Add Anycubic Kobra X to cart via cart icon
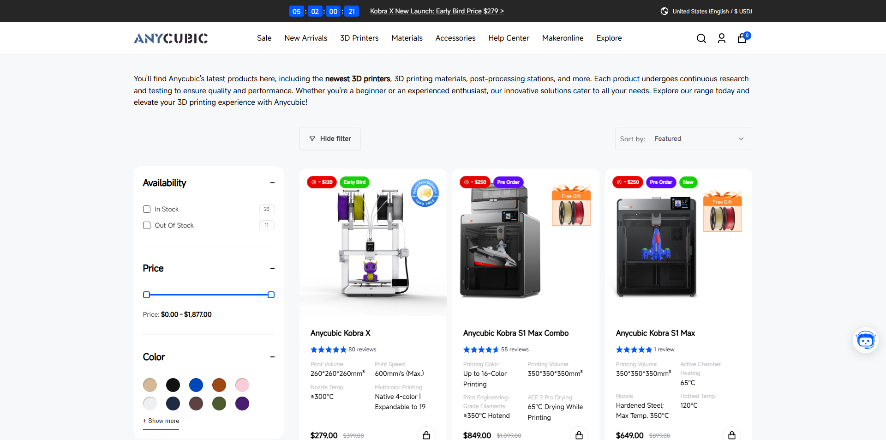The width and height of the screenshot is (886, 440). click(x=426, y=434)
